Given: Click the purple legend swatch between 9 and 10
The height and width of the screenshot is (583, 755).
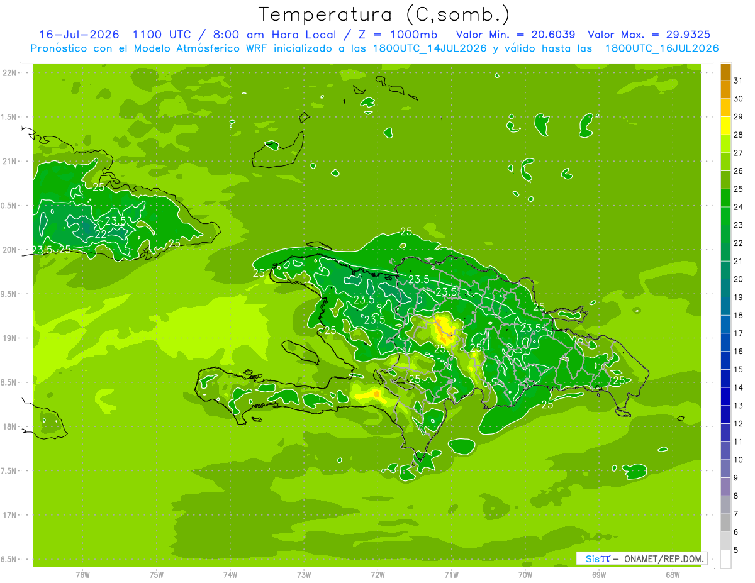Looking at the screenshot, I should (x=725, y=469).
